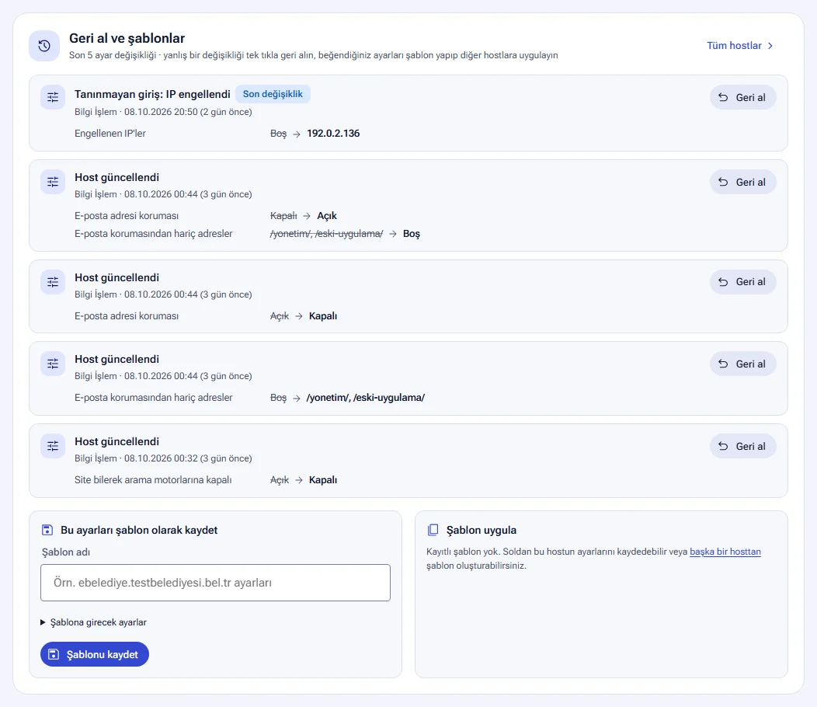Click the "Şablon uygula" heading text
Image resolution: width=817 pixels, height=707 pixels.
point(482,530)
